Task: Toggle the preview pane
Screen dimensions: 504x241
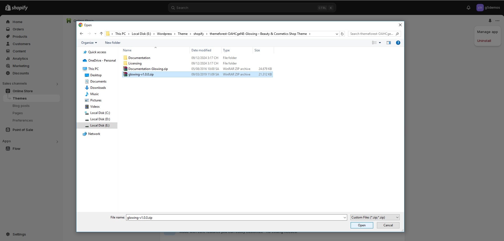Action: (389, 43)
